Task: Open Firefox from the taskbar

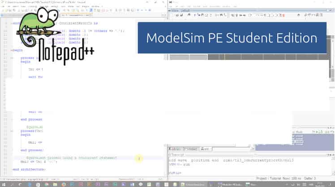Action: point(64,184)
